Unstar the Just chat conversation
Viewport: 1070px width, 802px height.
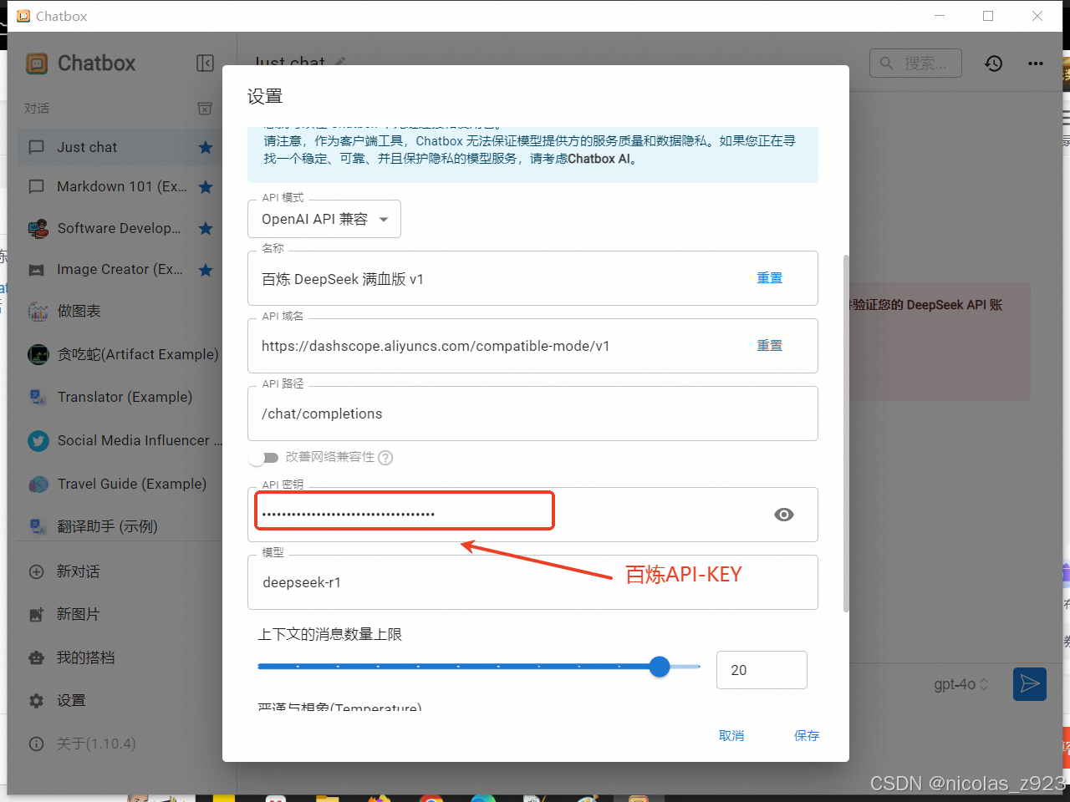tap(206, 147)
